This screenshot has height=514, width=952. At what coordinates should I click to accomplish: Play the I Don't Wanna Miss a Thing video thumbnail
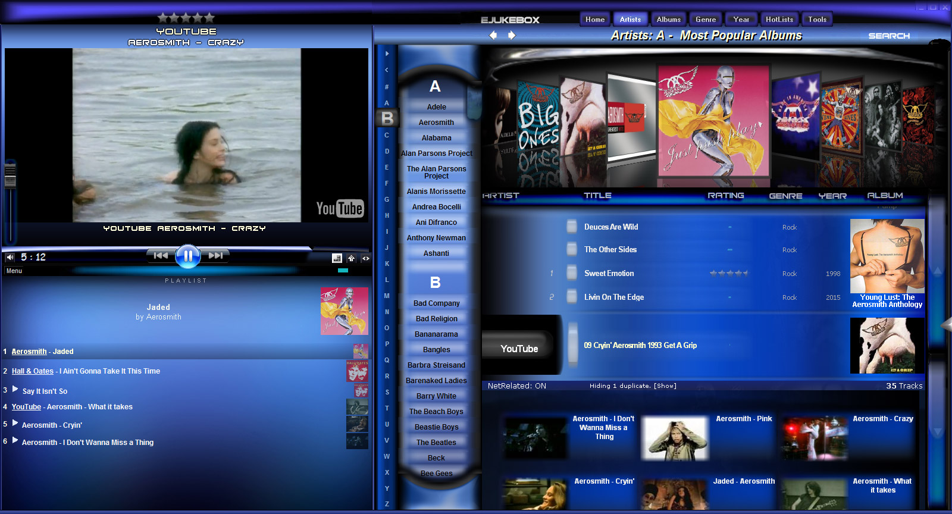(x=535, y=438)
